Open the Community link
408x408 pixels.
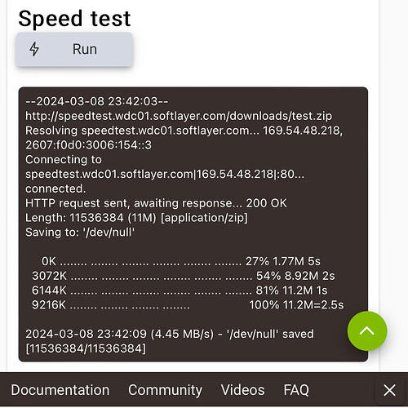pyautogui.click(x=165, y=391)
